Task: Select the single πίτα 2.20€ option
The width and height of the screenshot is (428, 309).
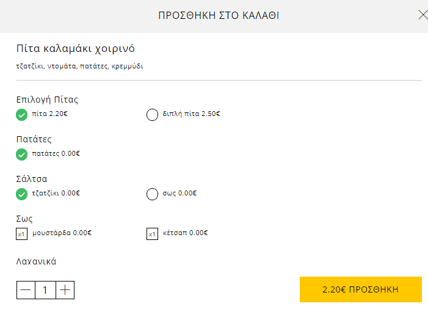Action: coord(21,115)
